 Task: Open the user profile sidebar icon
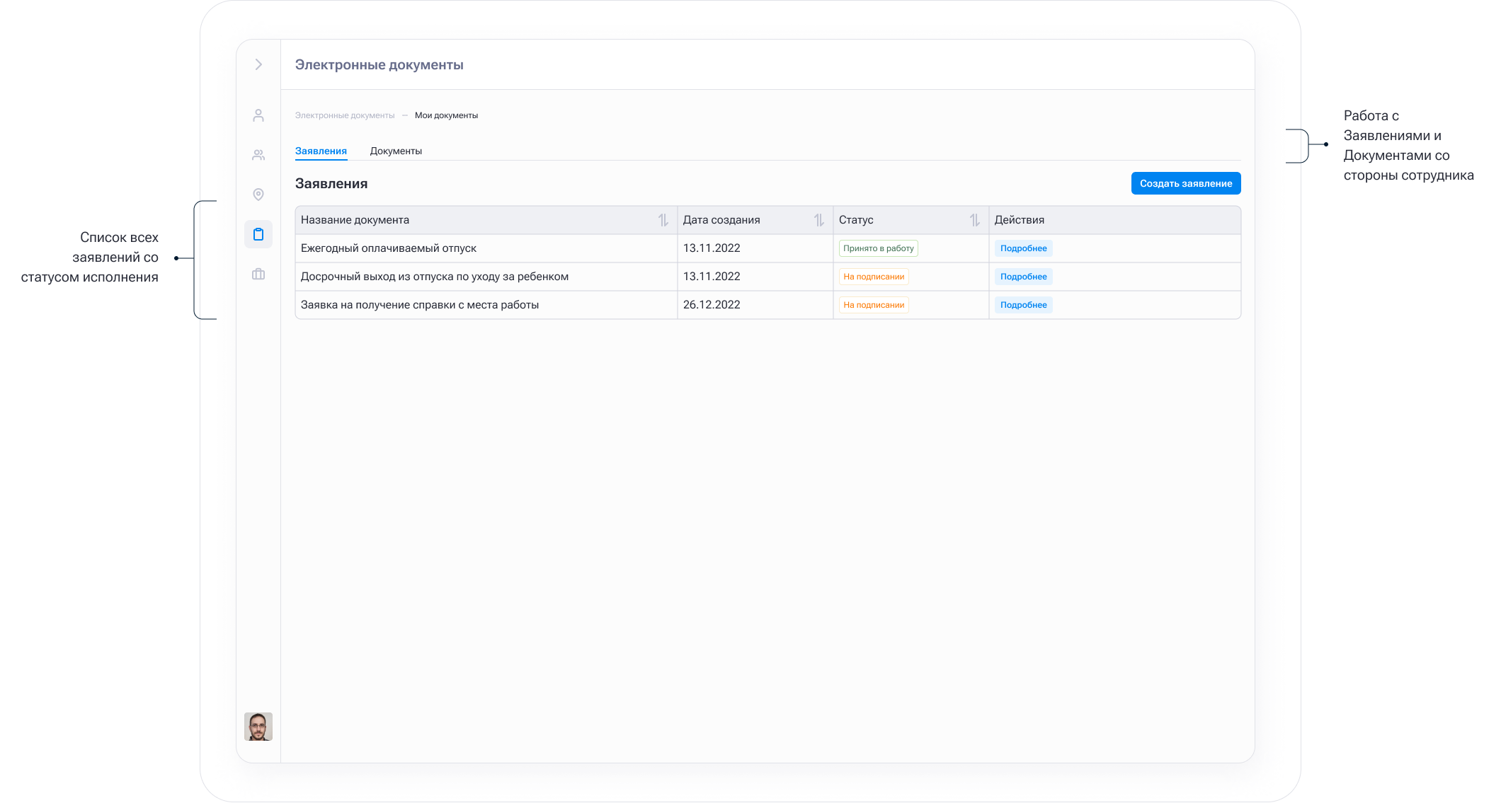tap(258, 115)
